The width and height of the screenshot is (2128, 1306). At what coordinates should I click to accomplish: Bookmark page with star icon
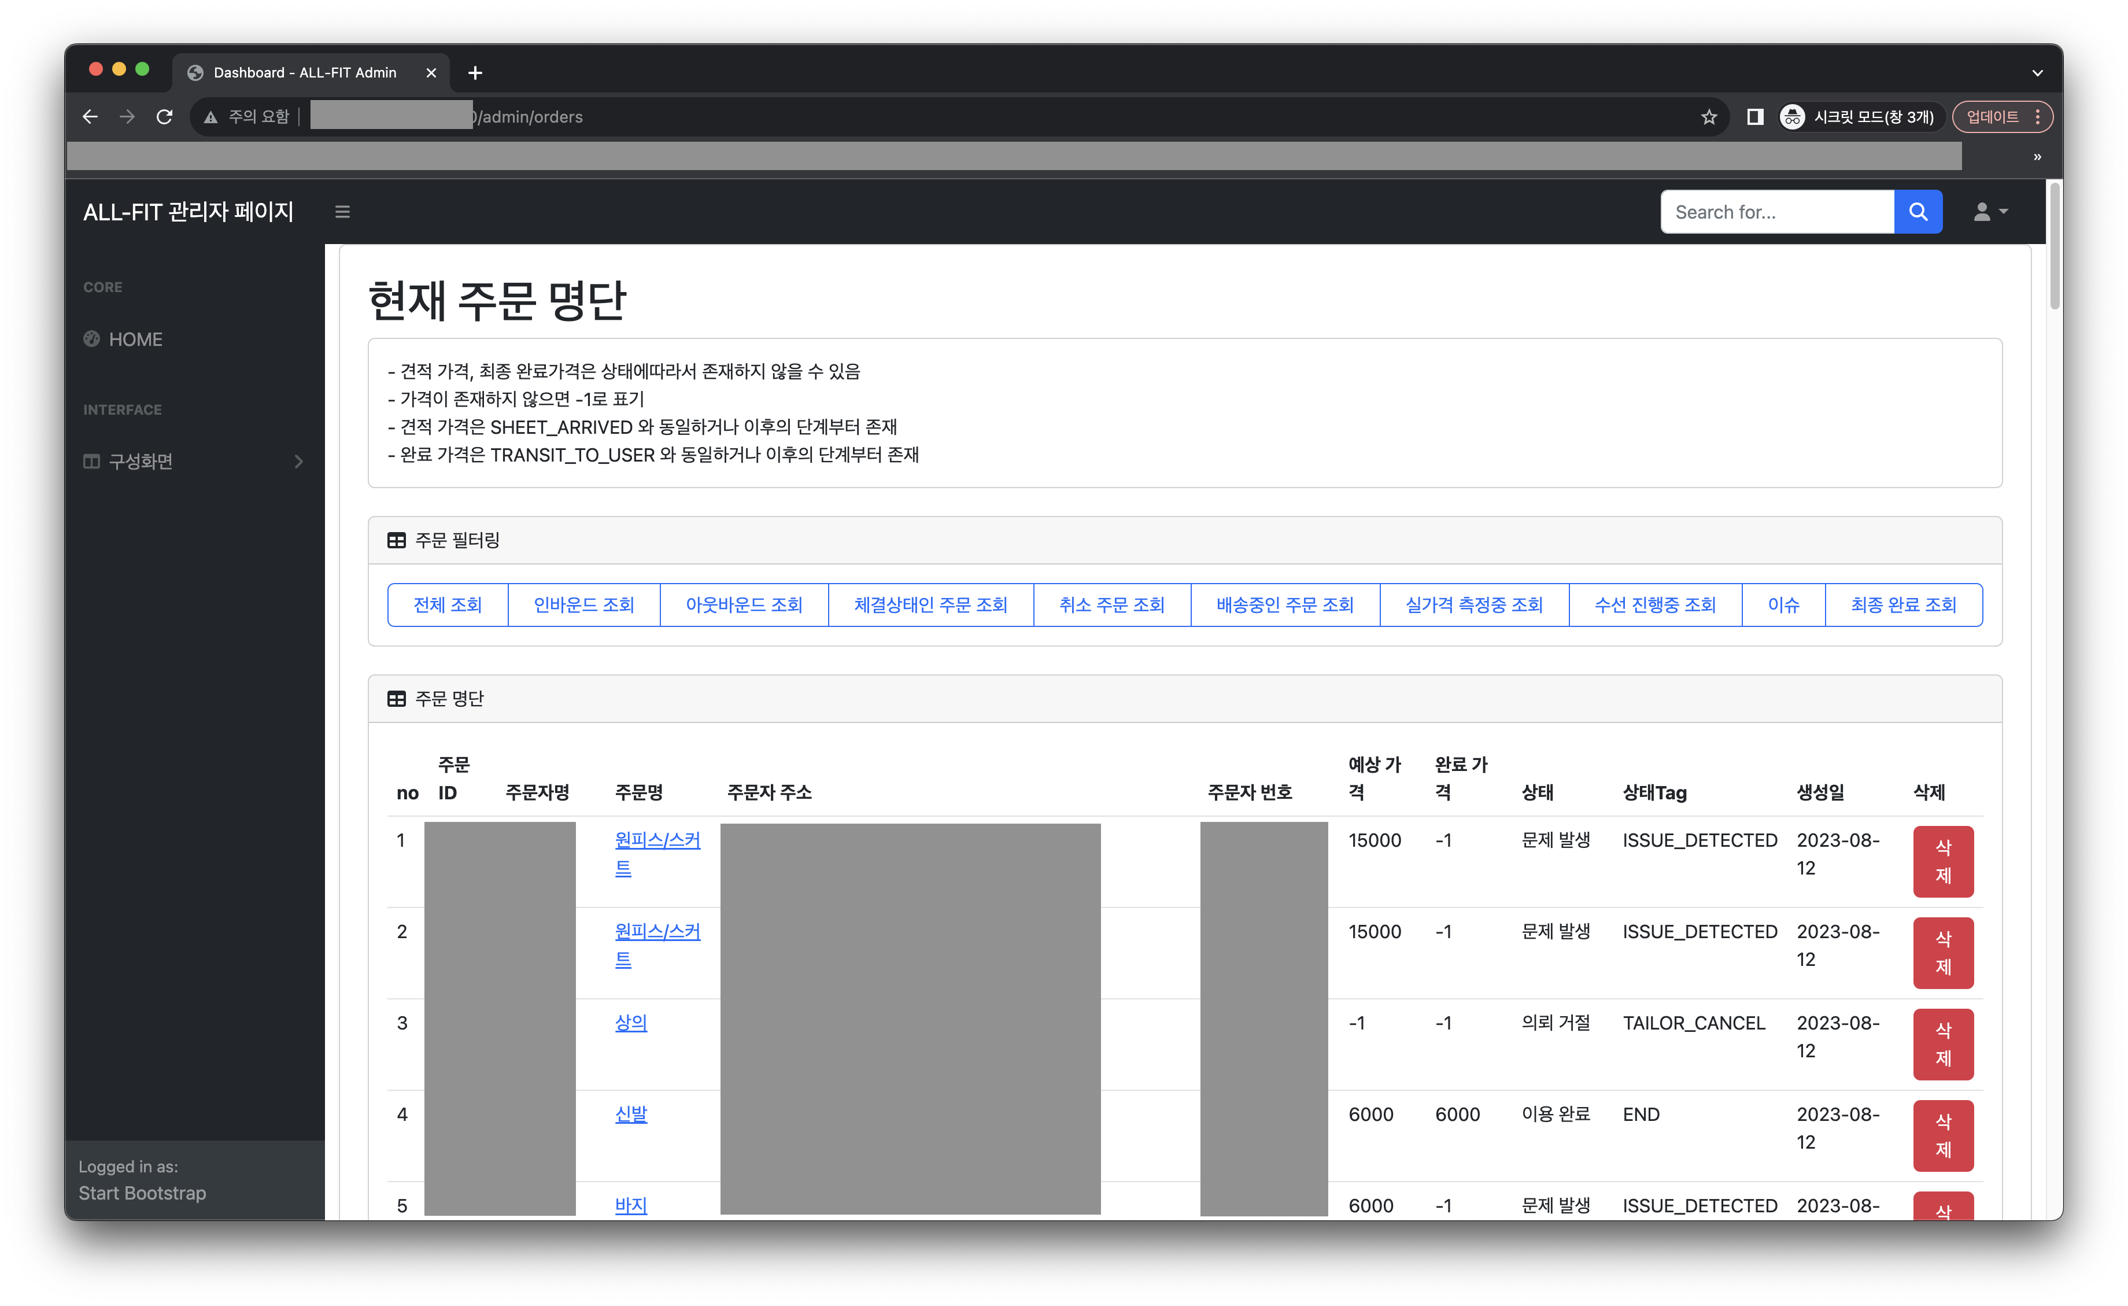point(1708,117)
